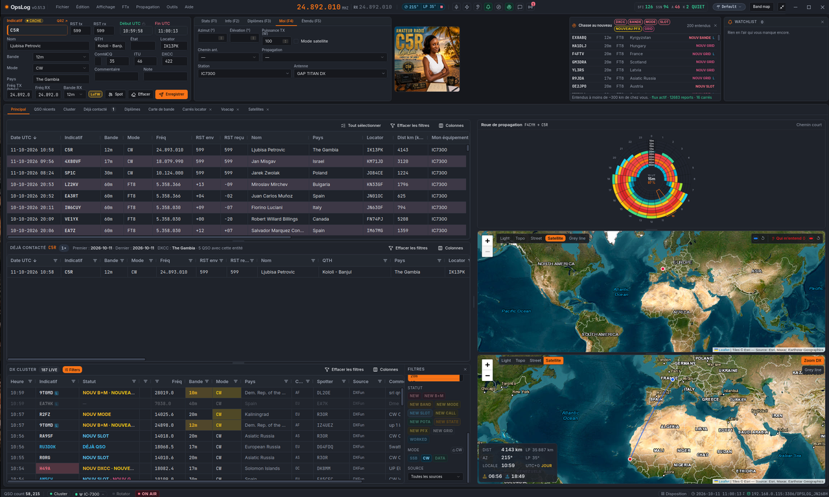This screenshot has width=829, height=497.
Task: Toggle the NEW POTA status filter
Action: pos(420,422)
